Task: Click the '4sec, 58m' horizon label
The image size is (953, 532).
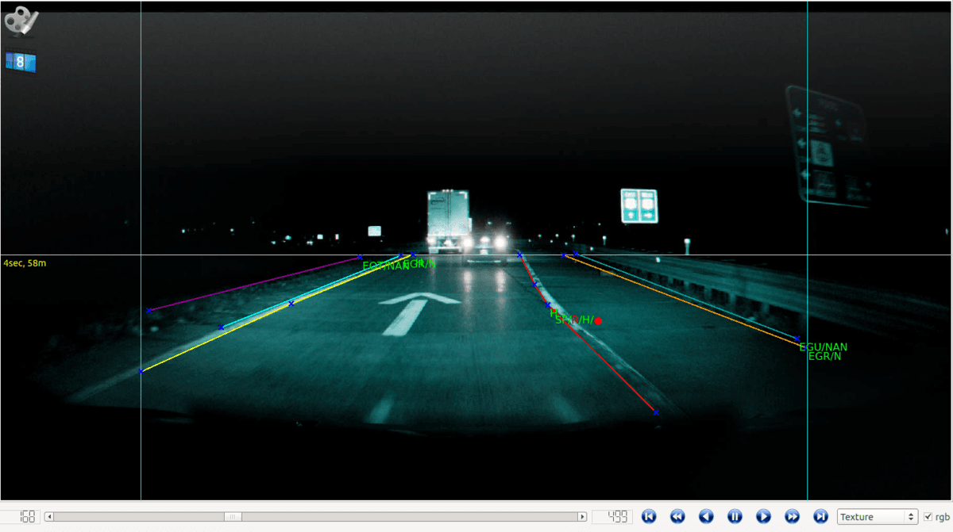Action: point(25,262)
